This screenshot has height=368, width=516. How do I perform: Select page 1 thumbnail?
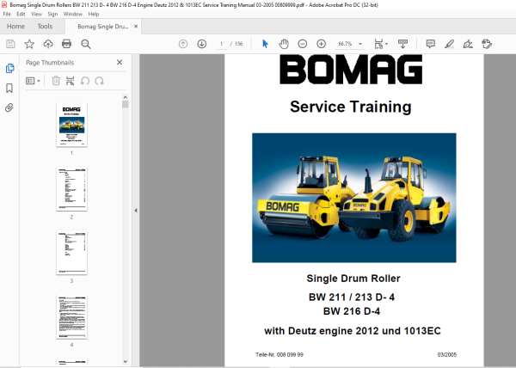[x=71, y=125]
